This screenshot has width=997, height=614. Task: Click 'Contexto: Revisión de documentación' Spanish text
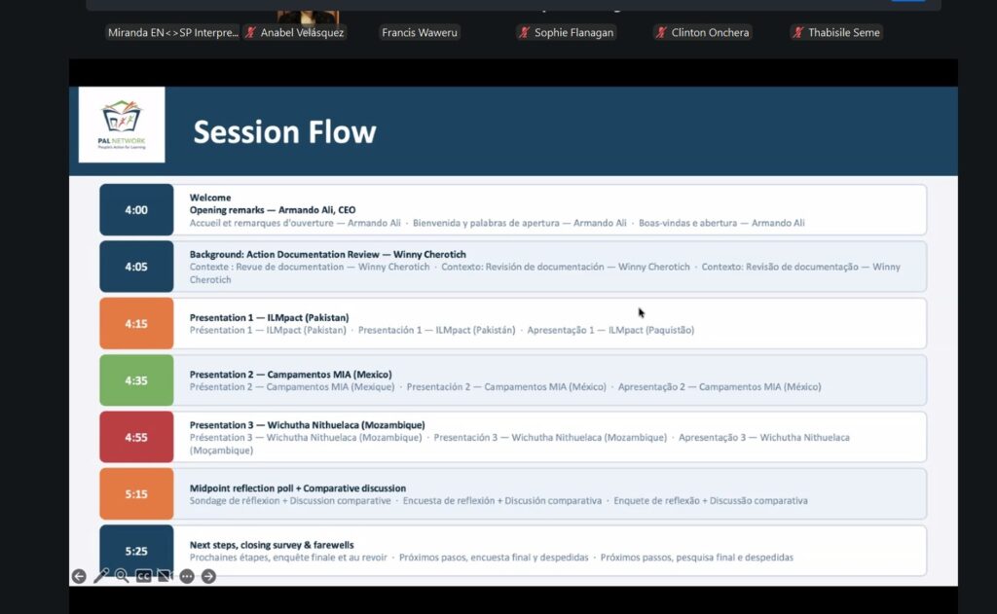[x=523, y=267]
